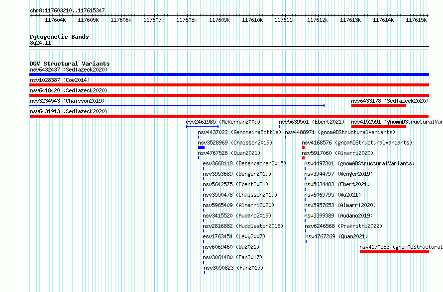
Task: Select nsv3528969 (Chaisson2019) label
Action: click(235, 143)
